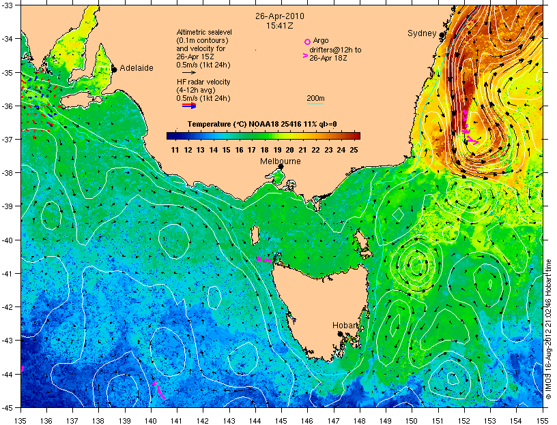Click the latitude axis label -45

click(x=8, y=408)
